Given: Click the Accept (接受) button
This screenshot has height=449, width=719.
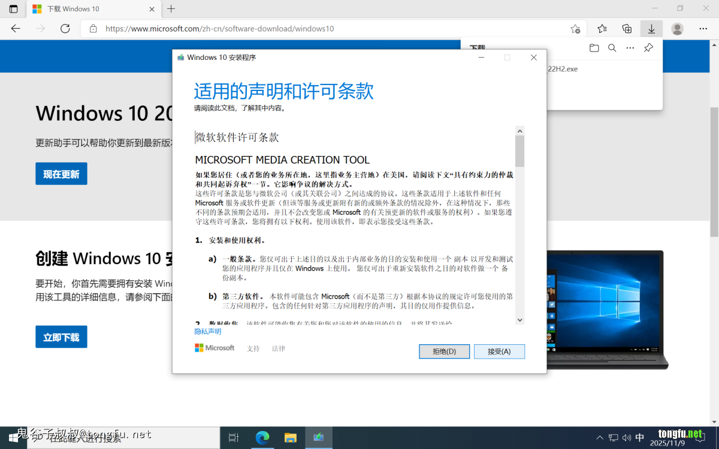Looking at the screenshot, I should coord(499,351).
